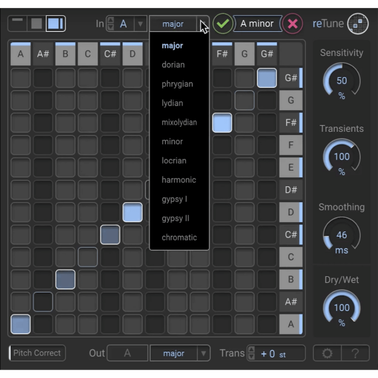Image resolution: width=378 pixels, height=378 pixels.
Task: Click the F# row label on right
Action: click(291, 123)
